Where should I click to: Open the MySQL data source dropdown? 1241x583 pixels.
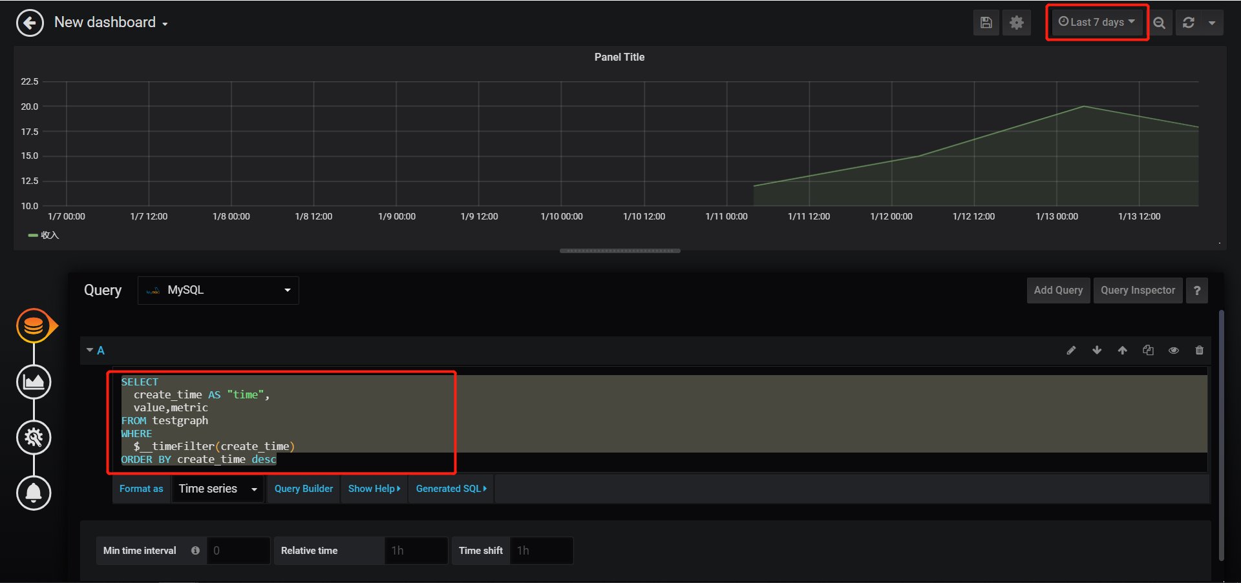218,291
